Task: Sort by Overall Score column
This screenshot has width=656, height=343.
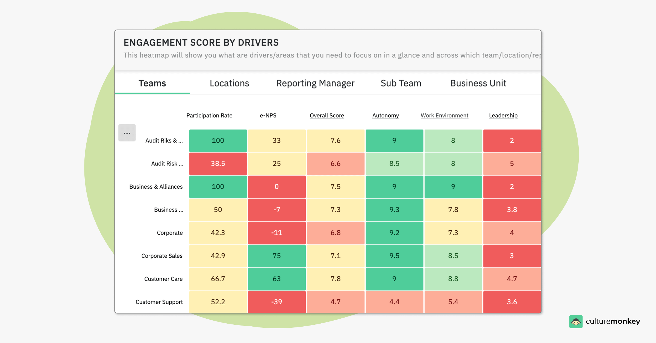Action: click(327, 115)
